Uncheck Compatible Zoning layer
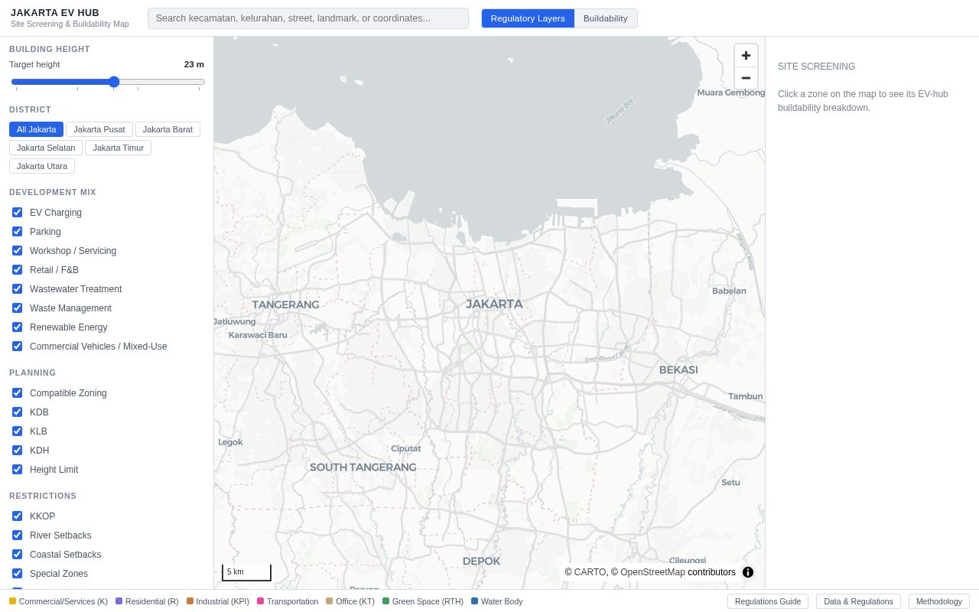 point(17,393)
